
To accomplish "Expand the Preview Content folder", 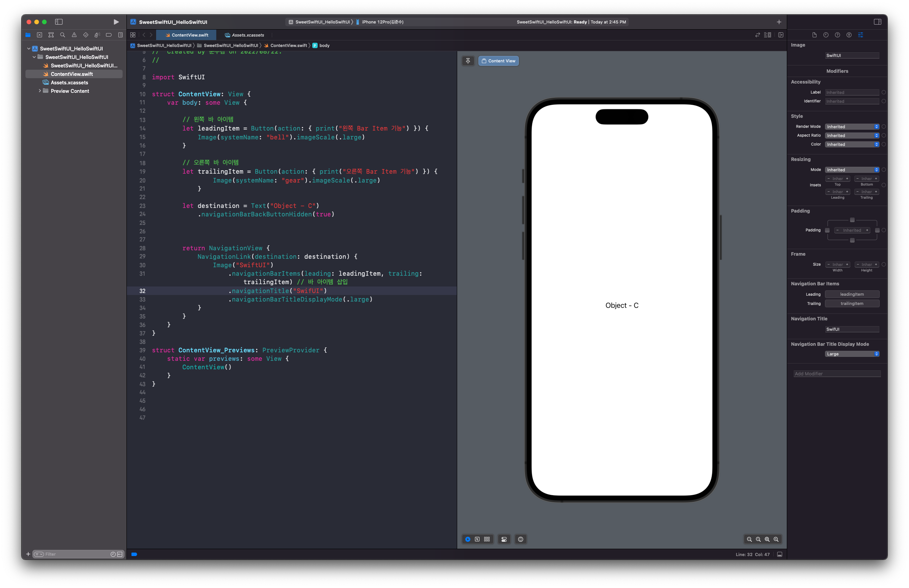I will pos(40,91).
